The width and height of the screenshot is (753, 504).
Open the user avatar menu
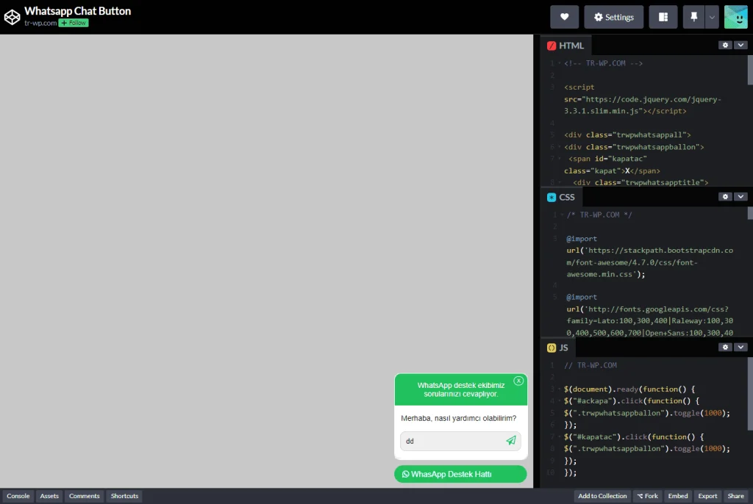coord(735,17)
